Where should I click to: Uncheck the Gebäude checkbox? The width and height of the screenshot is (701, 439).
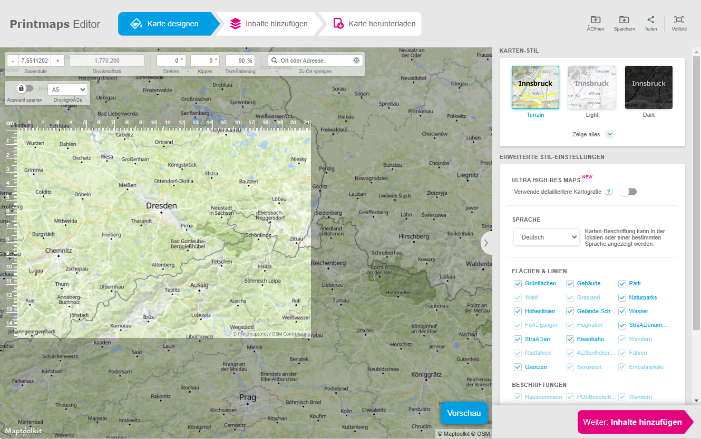click(570, 284)
